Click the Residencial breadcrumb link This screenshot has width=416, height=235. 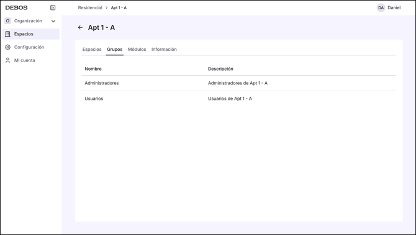(90, 7)
